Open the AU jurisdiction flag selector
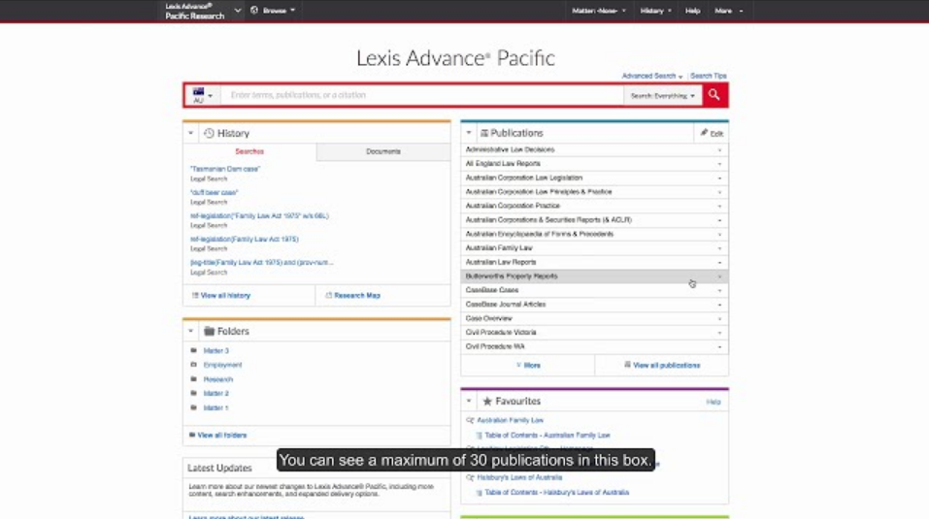929x519 pixels. click(202, 95)
